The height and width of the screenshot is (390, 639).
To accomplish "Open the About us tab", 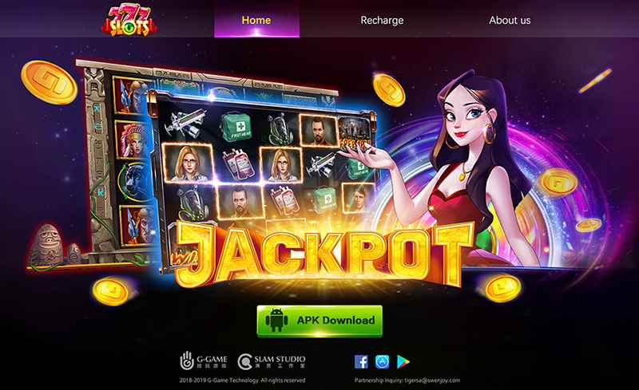I will click(x=510, y=20).
